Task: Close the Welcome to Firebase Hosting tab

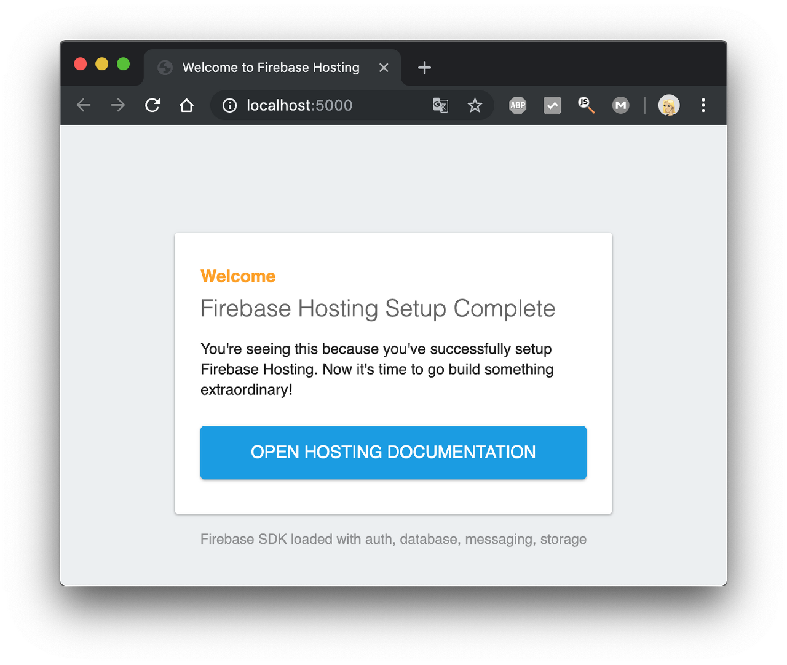Action: point(384,68)
